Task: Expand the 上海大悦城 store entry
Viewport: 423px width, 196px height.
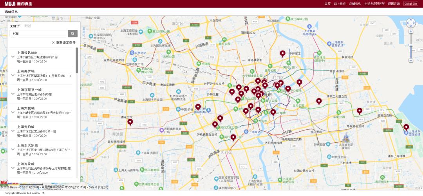Action: coord(13,113)
